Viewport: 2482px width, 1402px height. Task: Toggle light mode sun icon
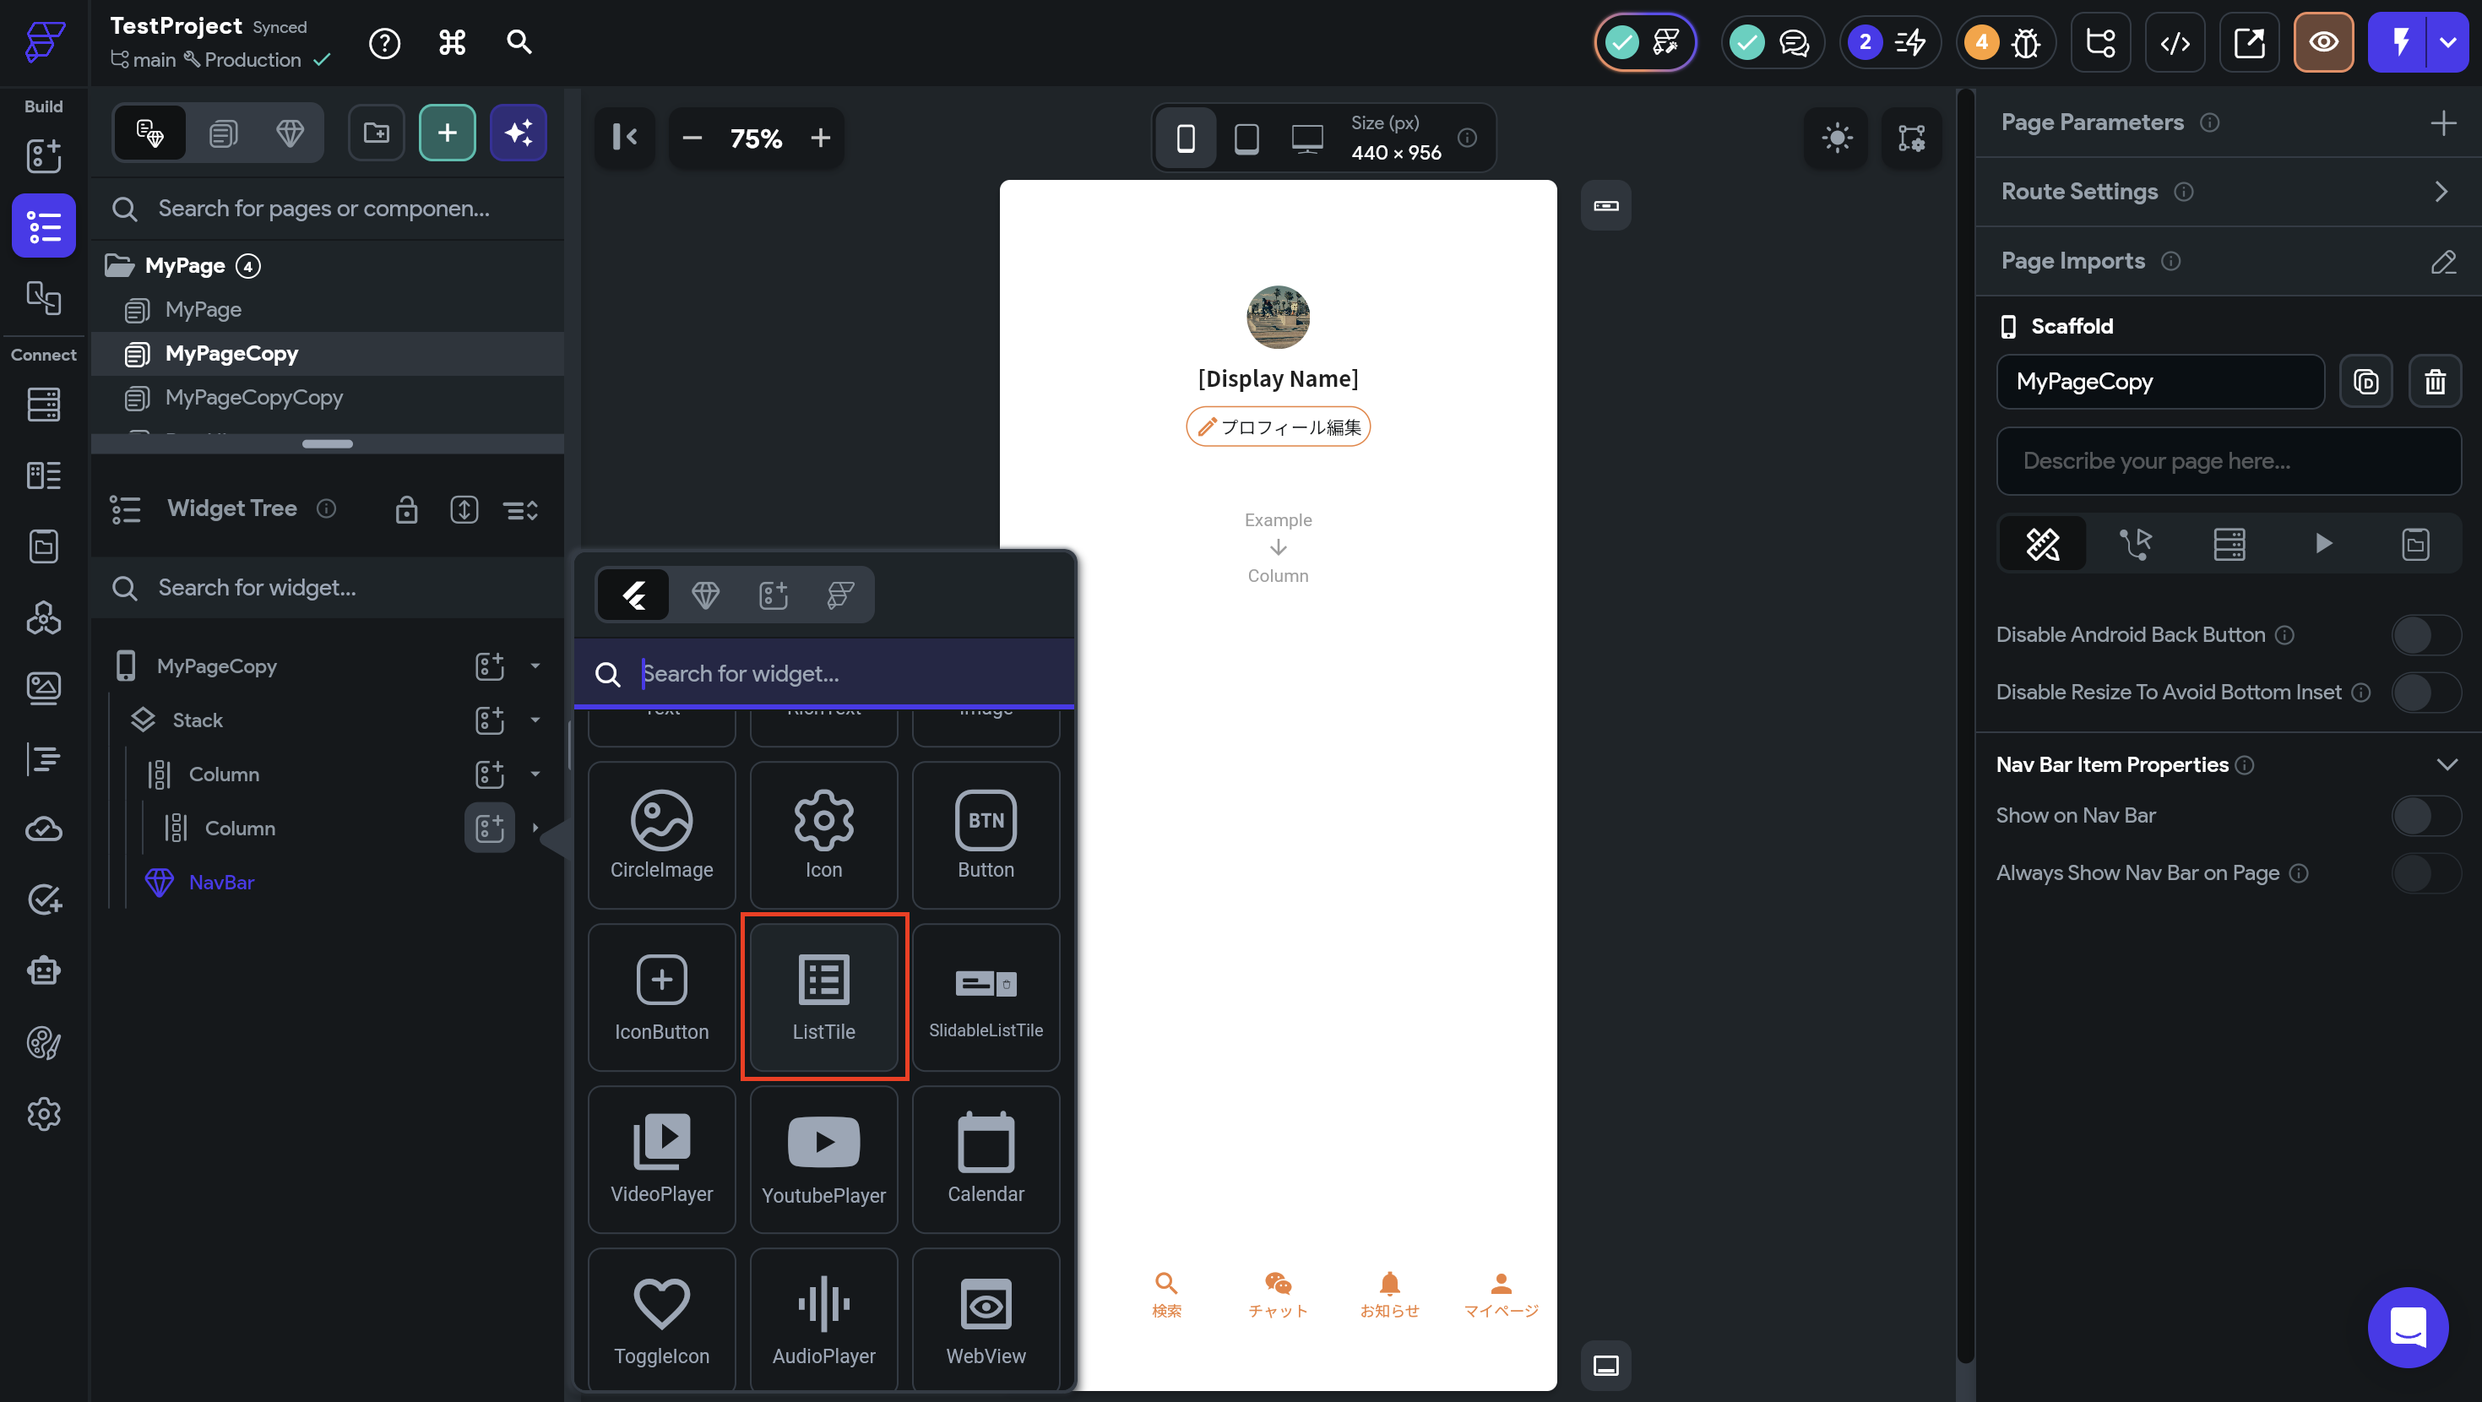[1837, 138]
